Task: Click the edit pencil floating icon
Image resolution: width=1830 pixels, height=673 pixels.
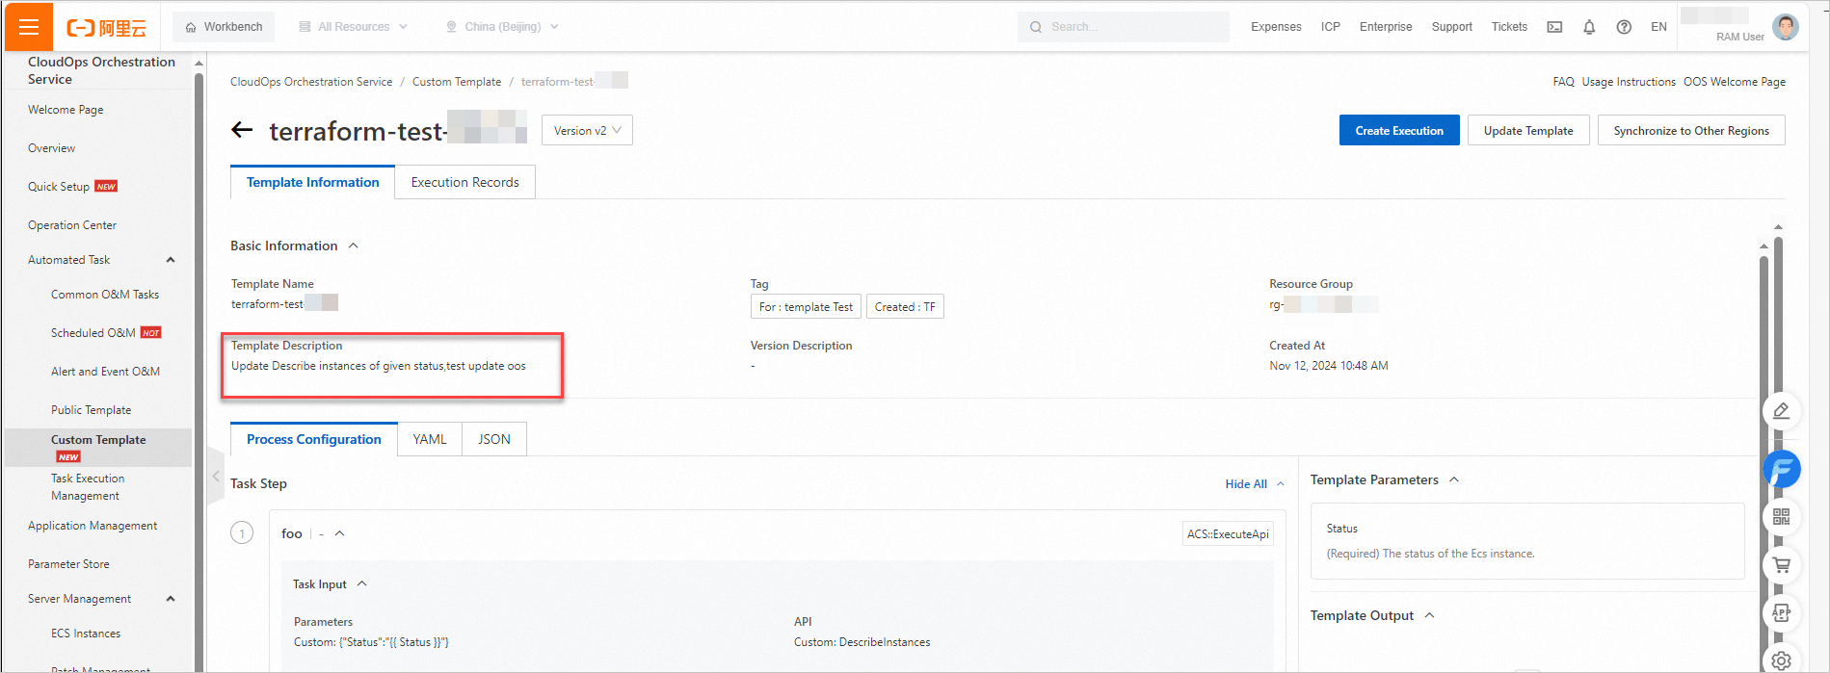Action: [x=1782, y=411]
